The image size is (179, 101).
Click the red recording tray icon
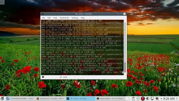pyautogui.click(x=143, y=98)
